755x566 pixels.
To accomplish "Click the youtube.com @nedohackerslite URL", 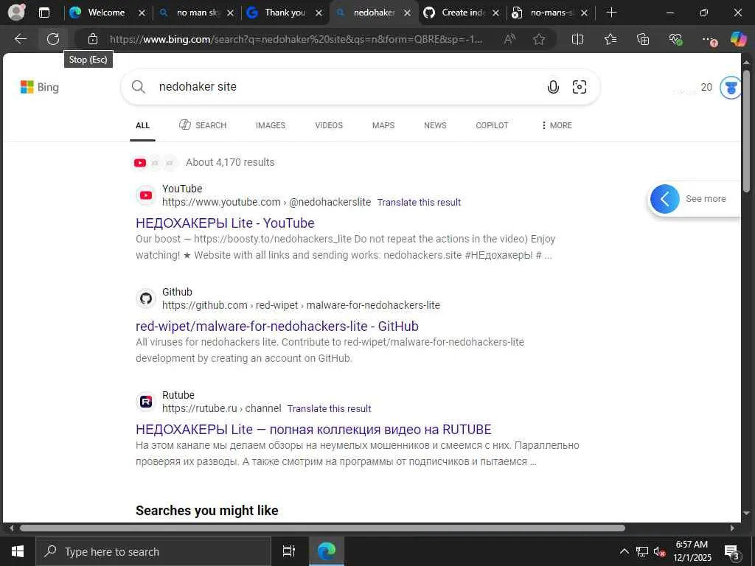I will [x=266, y=202].
